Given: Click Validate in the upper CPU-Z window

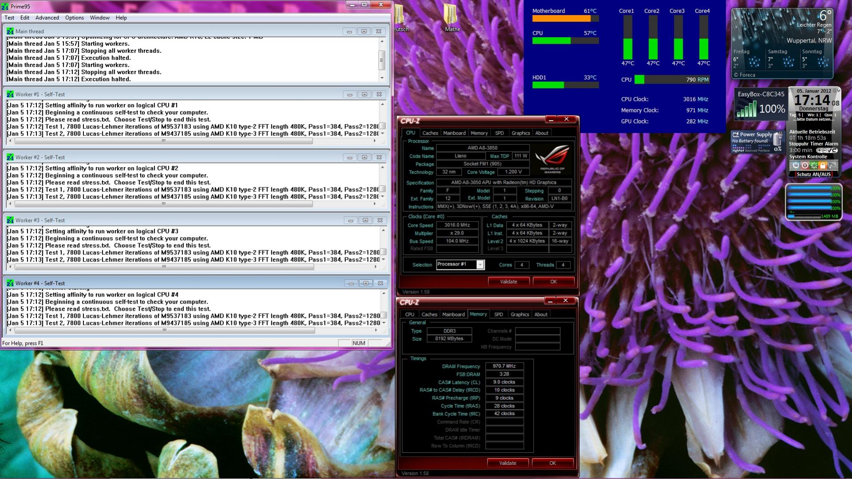Looking at the screenshot, I should pos(508,281).
